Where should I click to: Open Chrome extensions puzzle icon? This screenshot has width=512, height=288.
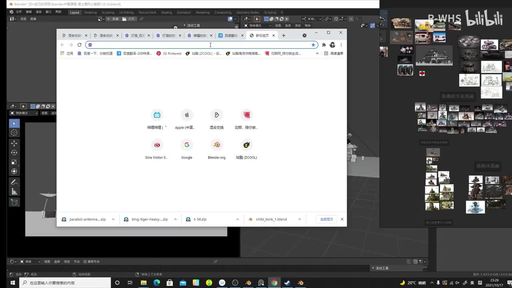(x=324, y=45)
